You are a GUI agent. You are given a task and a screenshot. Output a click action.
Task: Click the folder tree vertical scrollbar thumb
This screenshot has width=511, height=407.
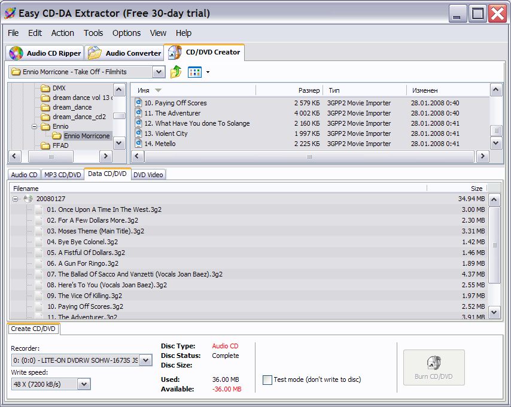tap(119, 116)
